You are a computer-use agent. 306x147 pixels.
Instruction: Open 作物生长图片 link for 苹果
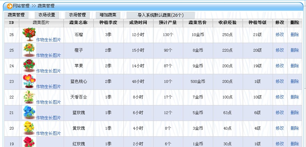pyautogui.click(x=49, y=71)
